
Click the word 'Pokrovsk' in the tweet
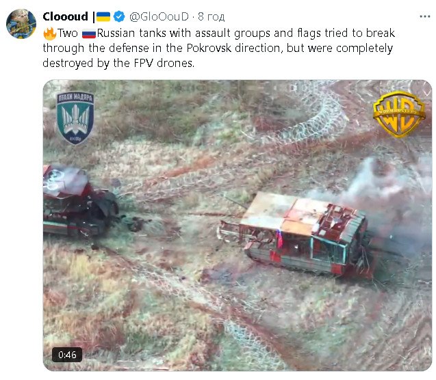209,48
